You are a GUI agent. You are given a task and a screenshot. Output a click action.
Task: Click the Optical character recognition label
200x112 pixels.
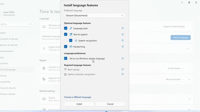coord(82,74)
